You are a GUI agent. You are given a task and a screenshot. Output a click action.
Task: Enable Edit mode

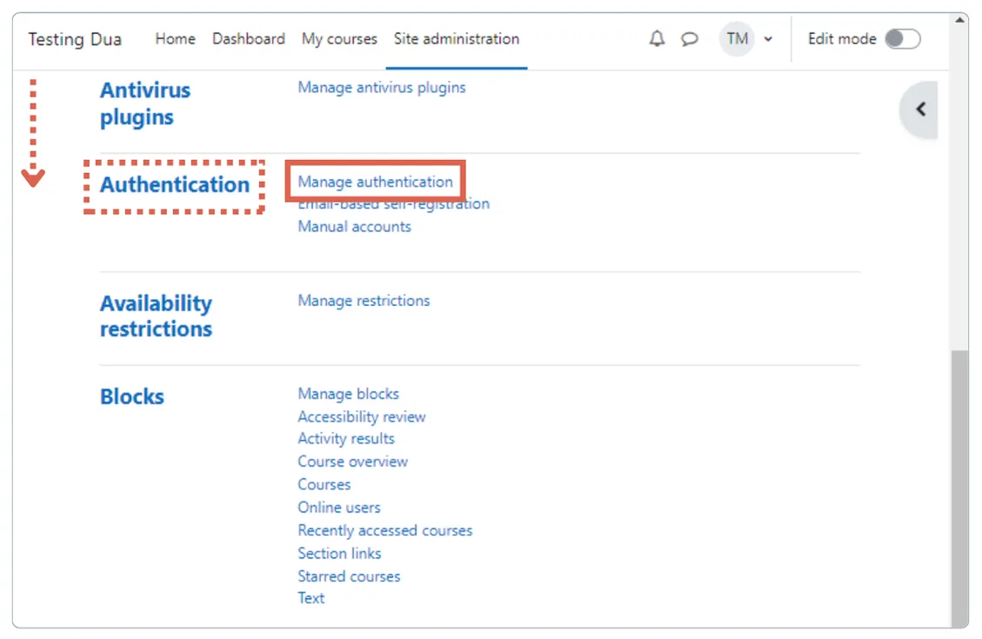coord(902,38)
